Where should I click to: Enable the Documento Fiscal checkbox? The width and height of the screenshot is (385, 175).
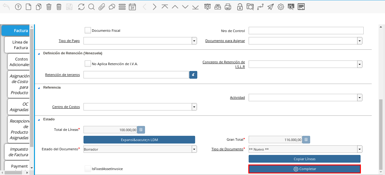point(88,30)
